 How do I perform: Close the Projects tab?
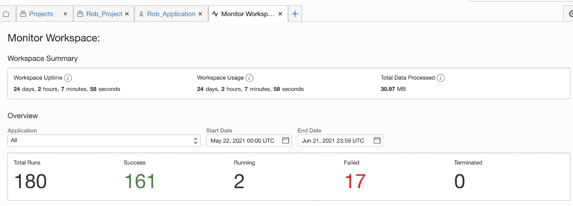(65, 14)
